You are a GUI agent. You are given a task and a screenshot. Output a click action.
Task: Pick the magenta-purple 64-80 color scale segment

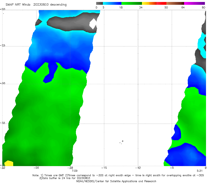coord(195,3)
